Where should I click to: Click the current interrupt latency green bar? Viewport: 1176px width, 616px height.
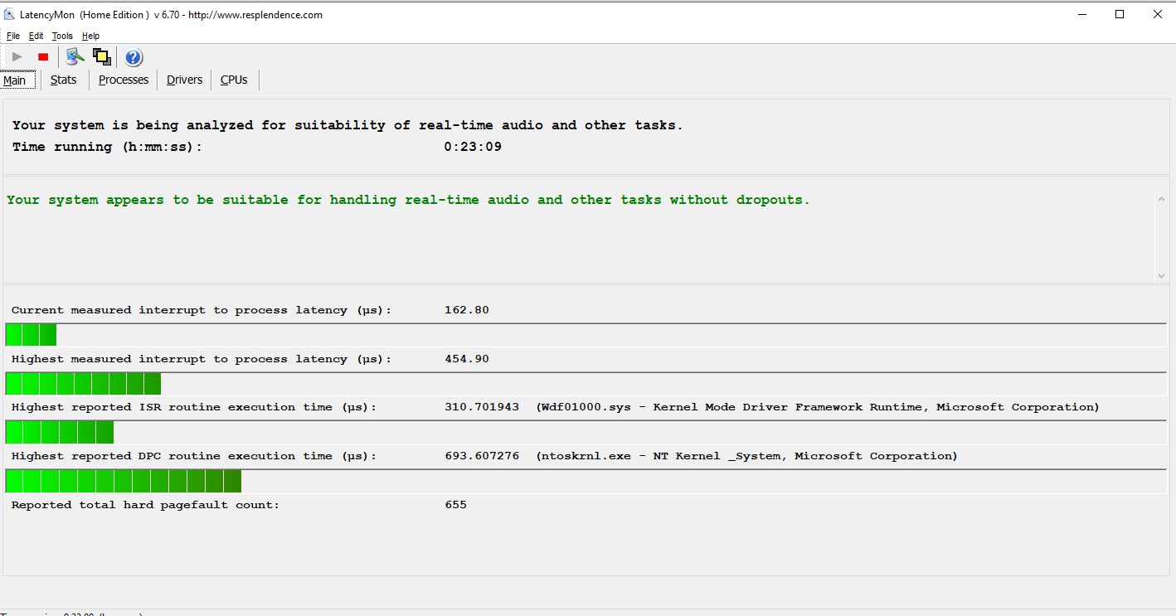coord(31,335)
